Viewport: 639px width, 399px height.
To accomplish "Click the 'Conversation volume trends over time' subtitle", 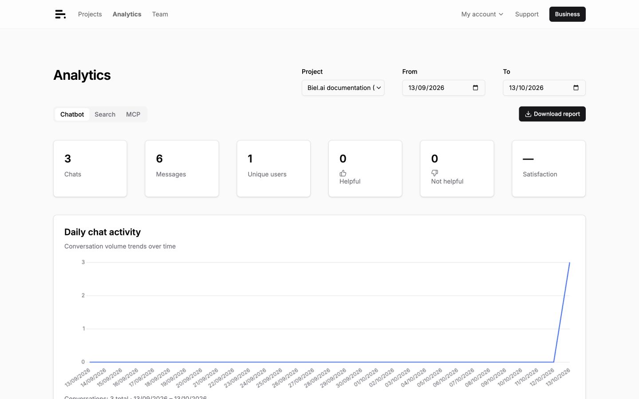I will [120, 246].
